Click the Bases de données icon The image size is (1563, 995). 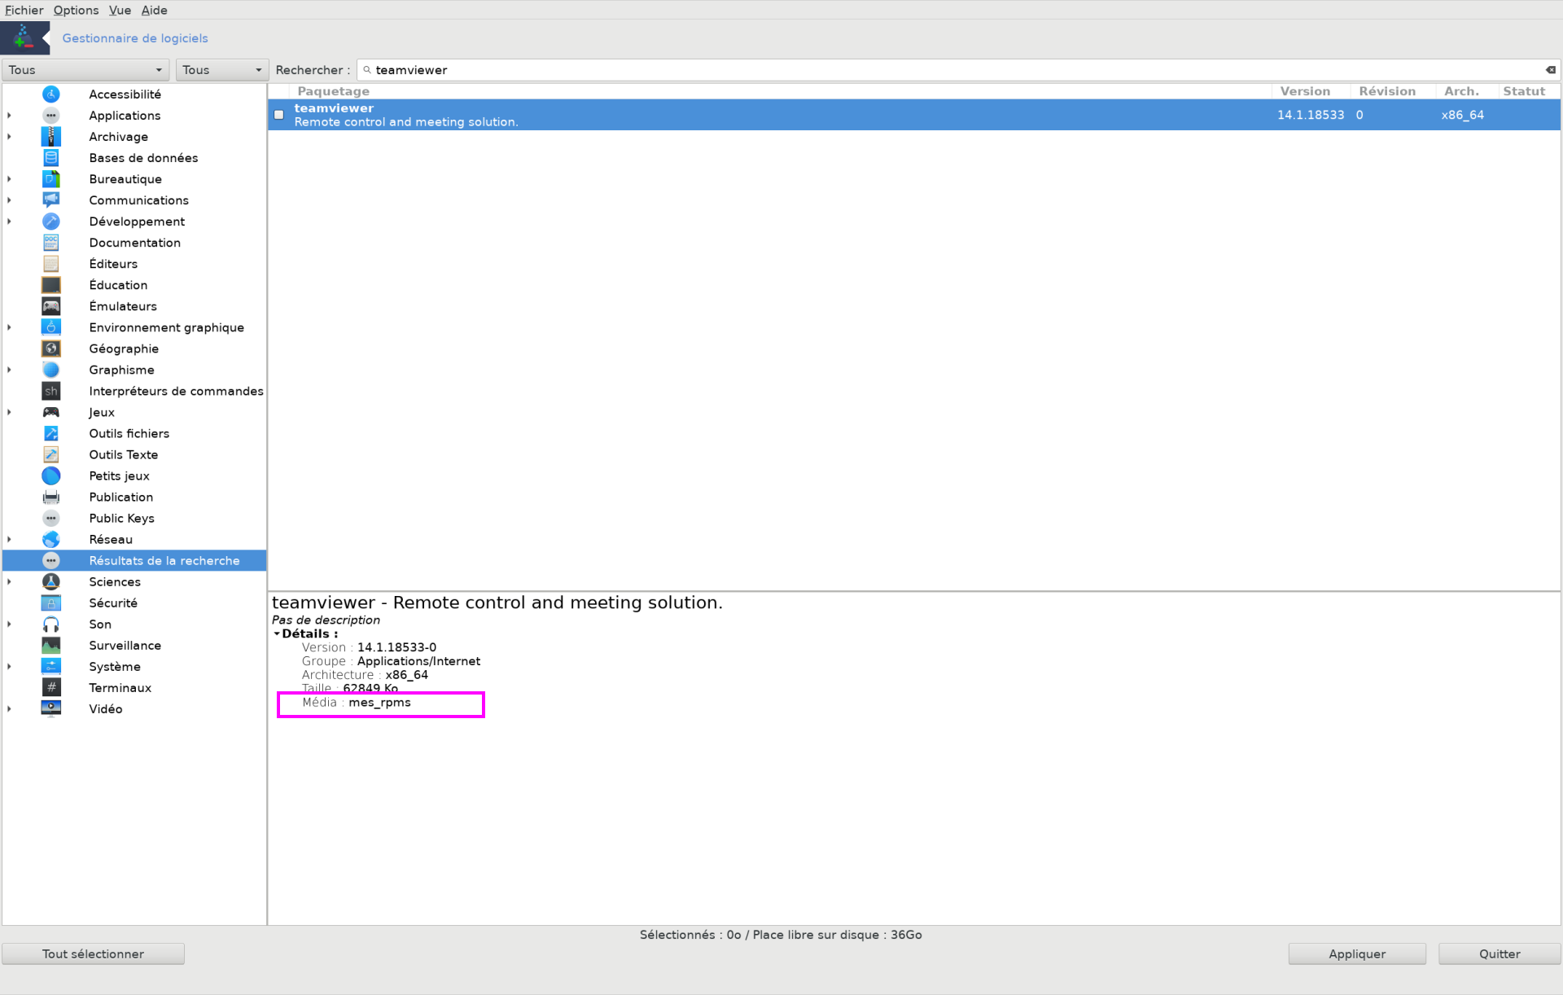click(x=51, y=158)
